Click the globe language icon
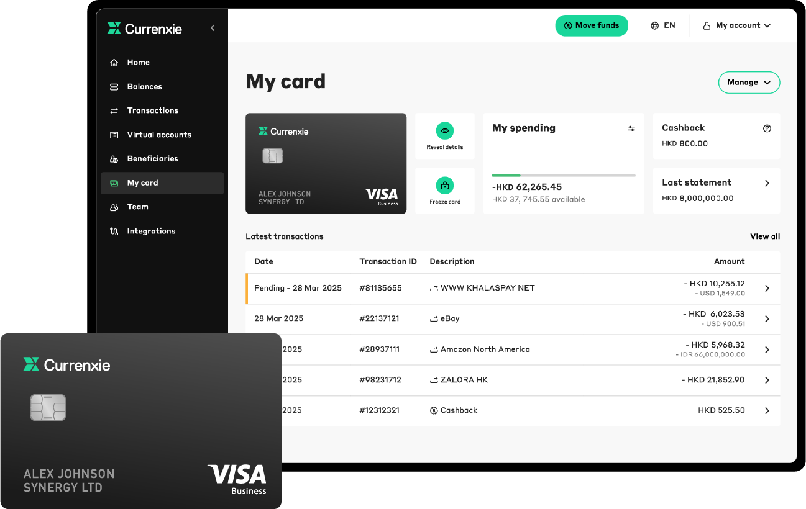Image resolution: width=806 pixels, height=509 pixels. tap(654, 25)
